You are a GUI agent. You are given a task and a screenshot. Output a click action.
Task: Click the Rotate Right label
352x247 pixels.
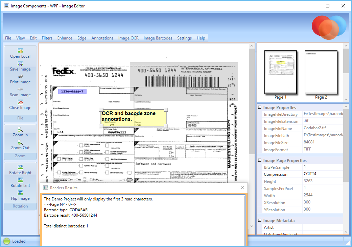[20, 173]
